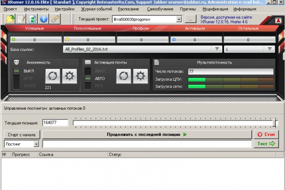Open the Плагины menu

click(x=188, y=9)
